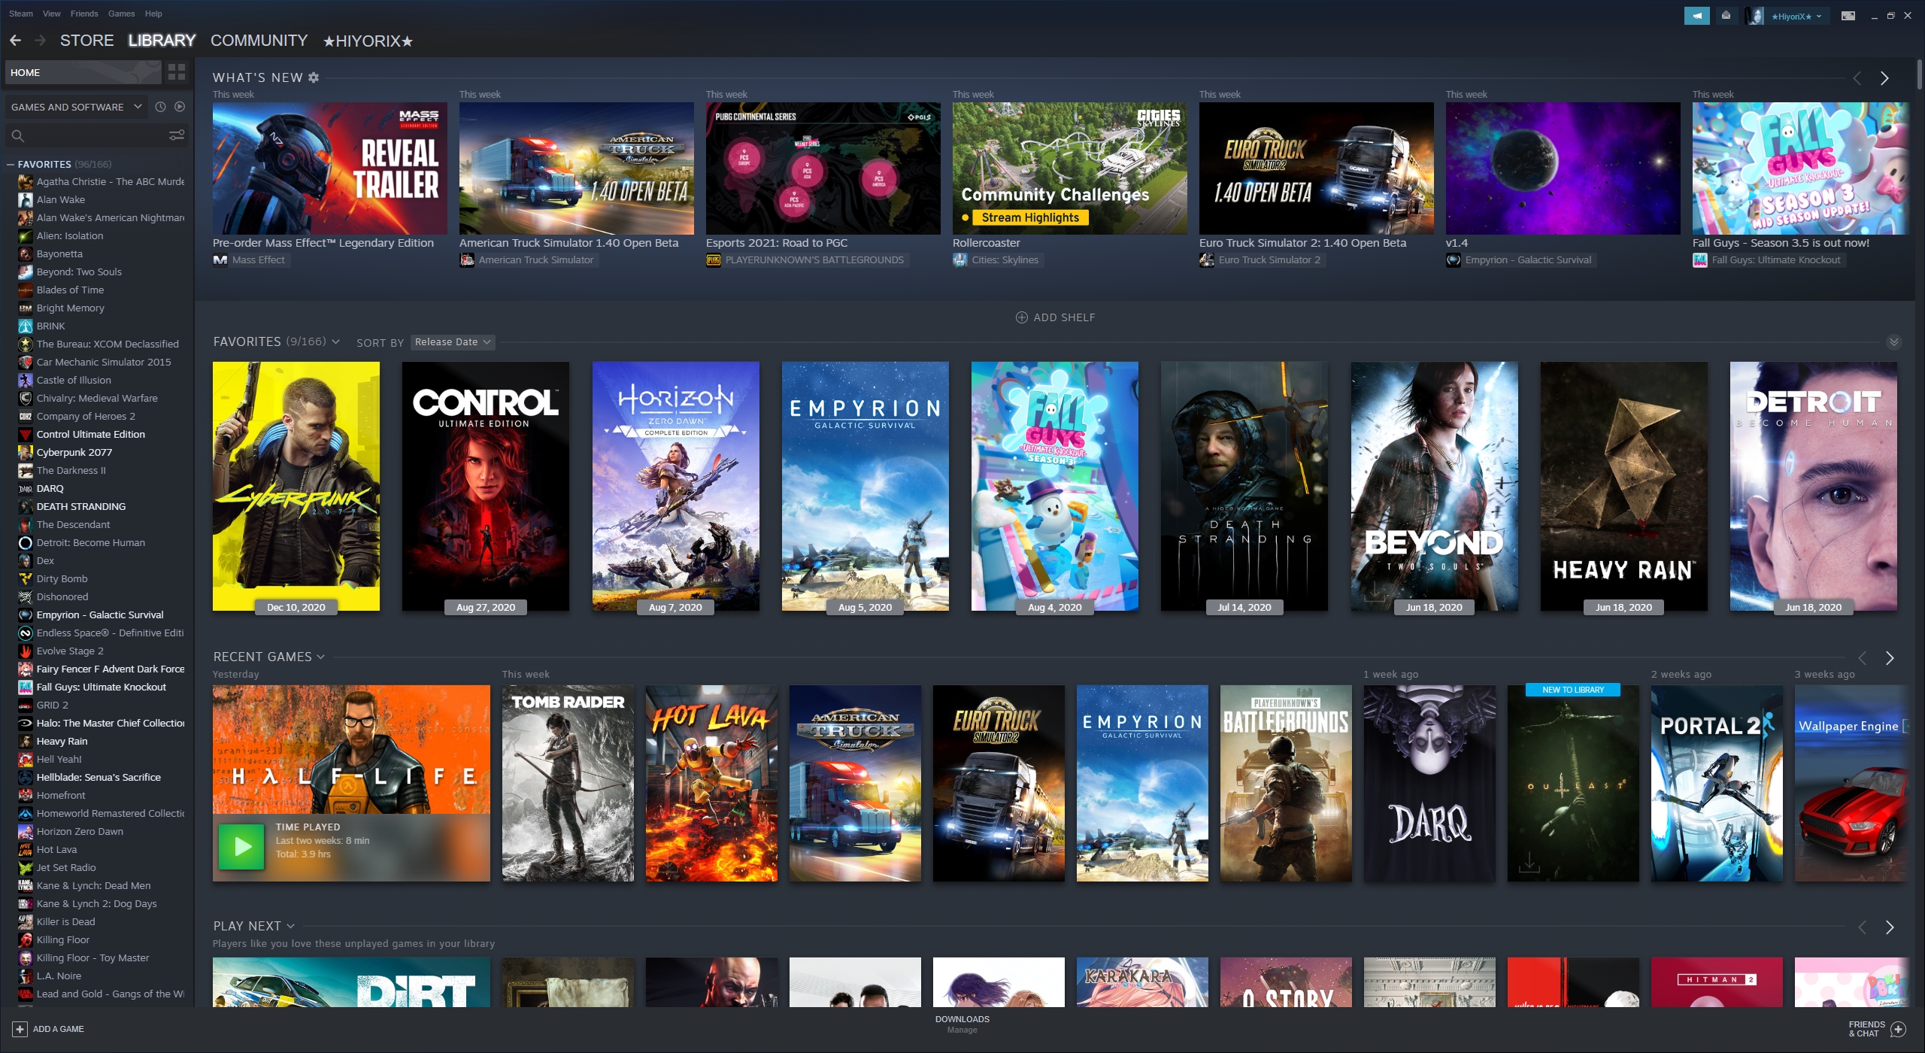The image size is (1925, 1053).
Task: Open Pre-order Mass Effect news thumbnail
Action: pos(330,168)
